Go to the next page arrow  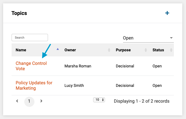click(x=41, y=101)
